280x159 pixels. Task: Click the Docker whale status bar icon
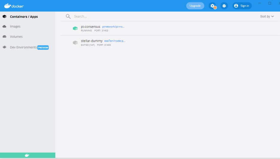click(27, 155)
